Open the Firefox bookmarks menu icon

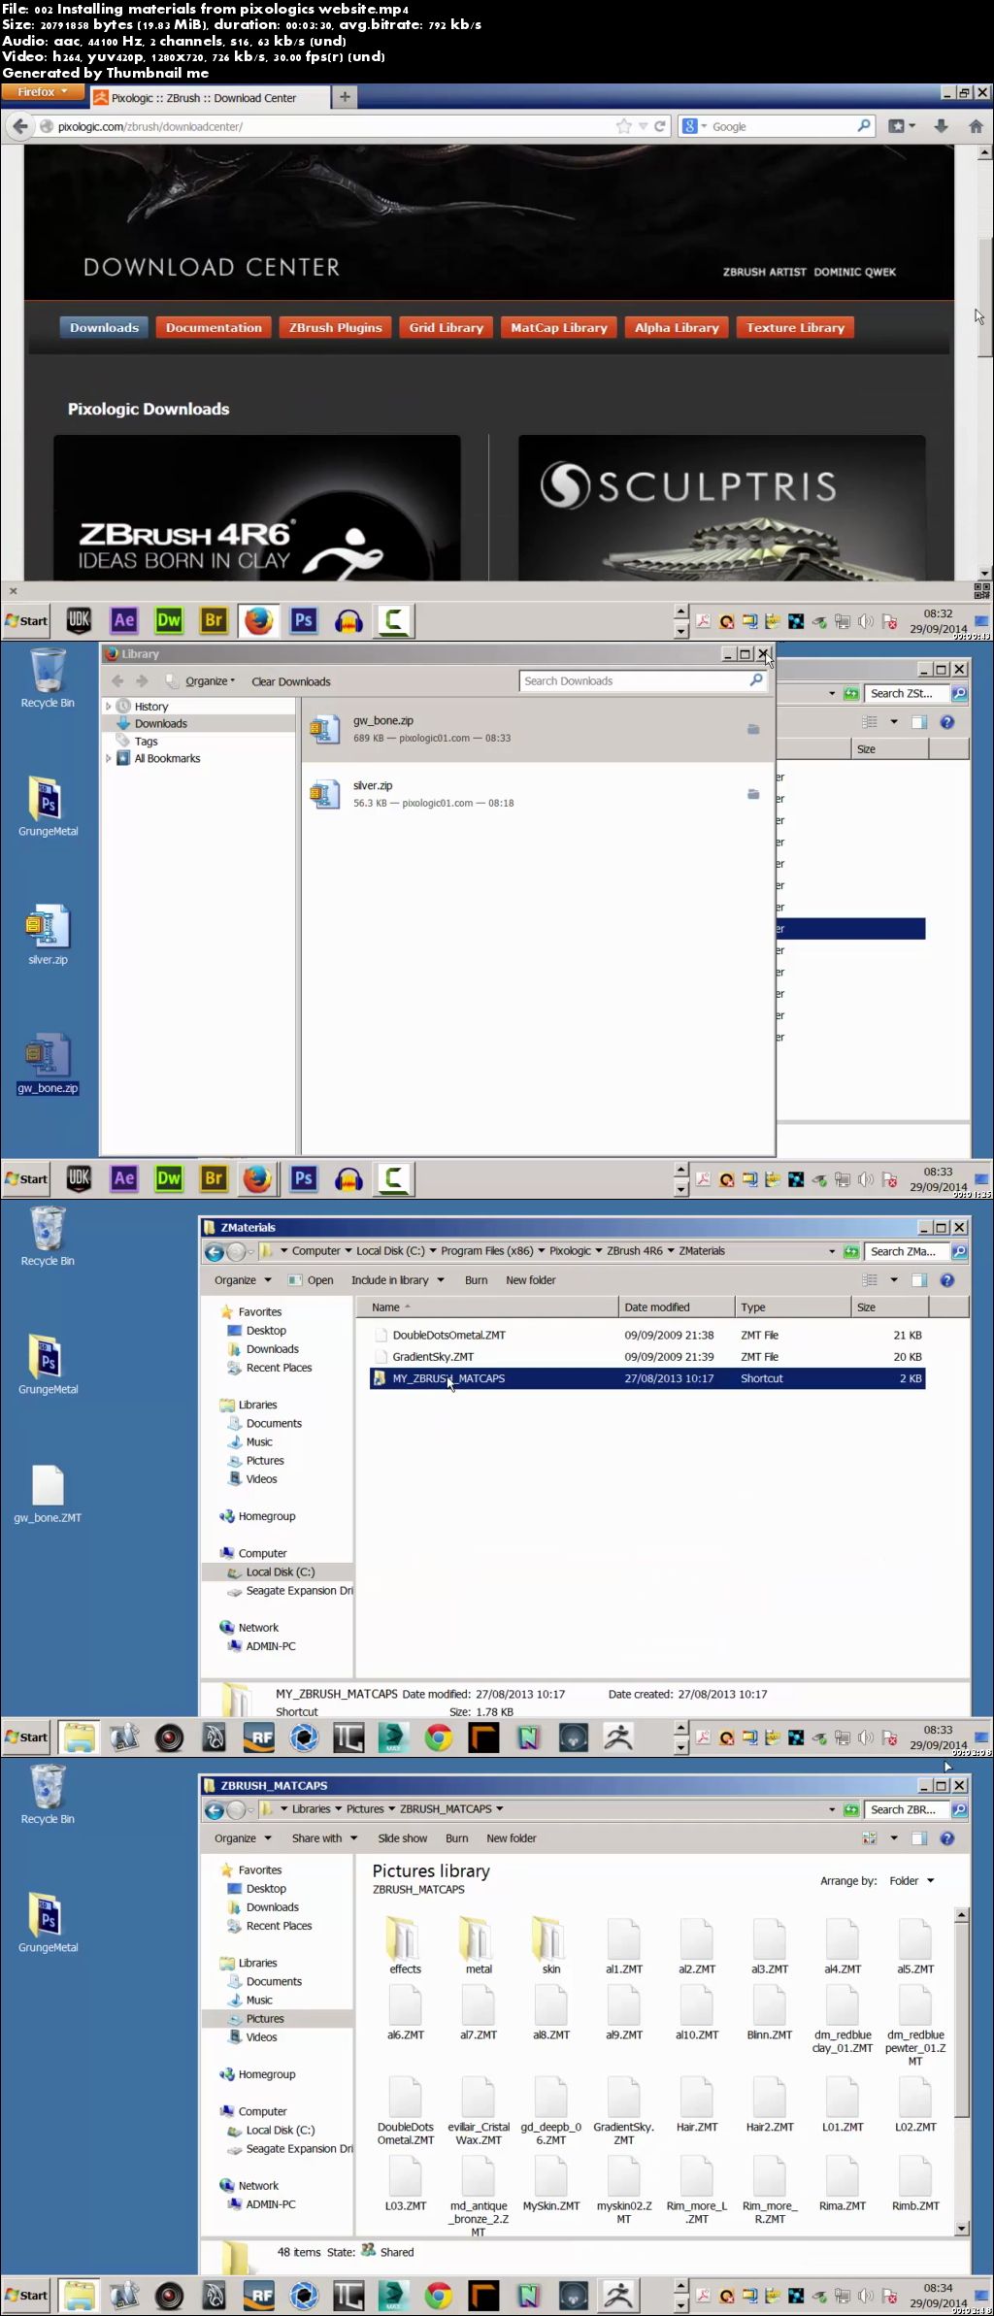tap(902, 126)
